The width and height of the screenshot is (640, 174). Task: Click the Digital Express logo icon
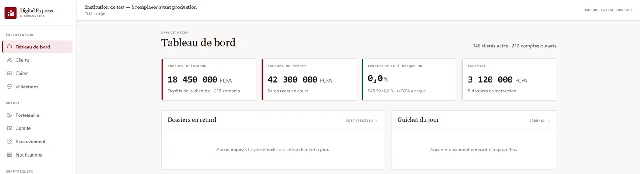point(11,13)
